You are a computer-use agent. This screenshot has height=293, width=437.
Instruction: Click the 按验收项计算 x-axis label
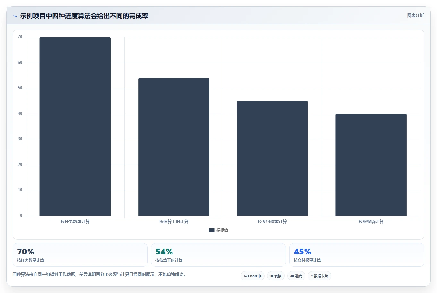[x=371, y=222]
